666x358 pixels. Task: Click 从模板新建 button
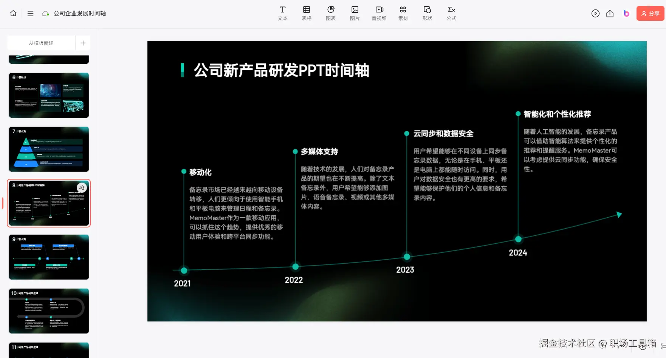(x=41, y=43)
